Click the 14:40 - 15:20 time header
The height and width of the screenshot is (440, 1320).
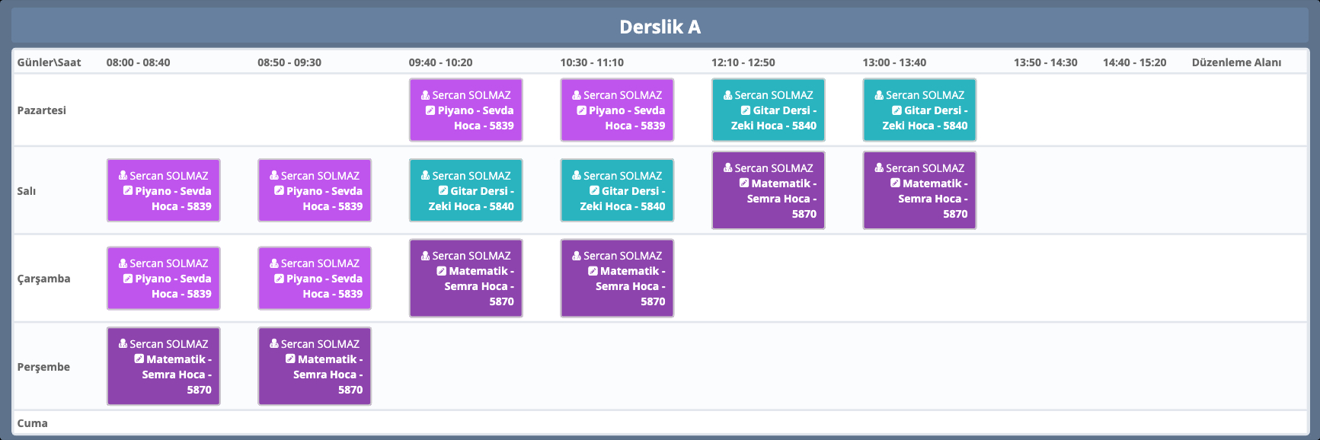(x=1134, y=62)
